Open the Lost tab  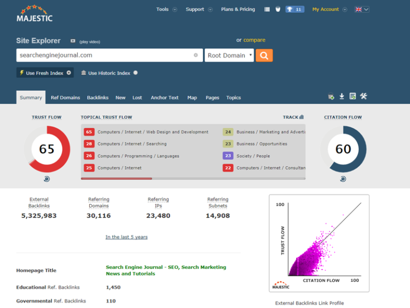(x=137, y=97)
